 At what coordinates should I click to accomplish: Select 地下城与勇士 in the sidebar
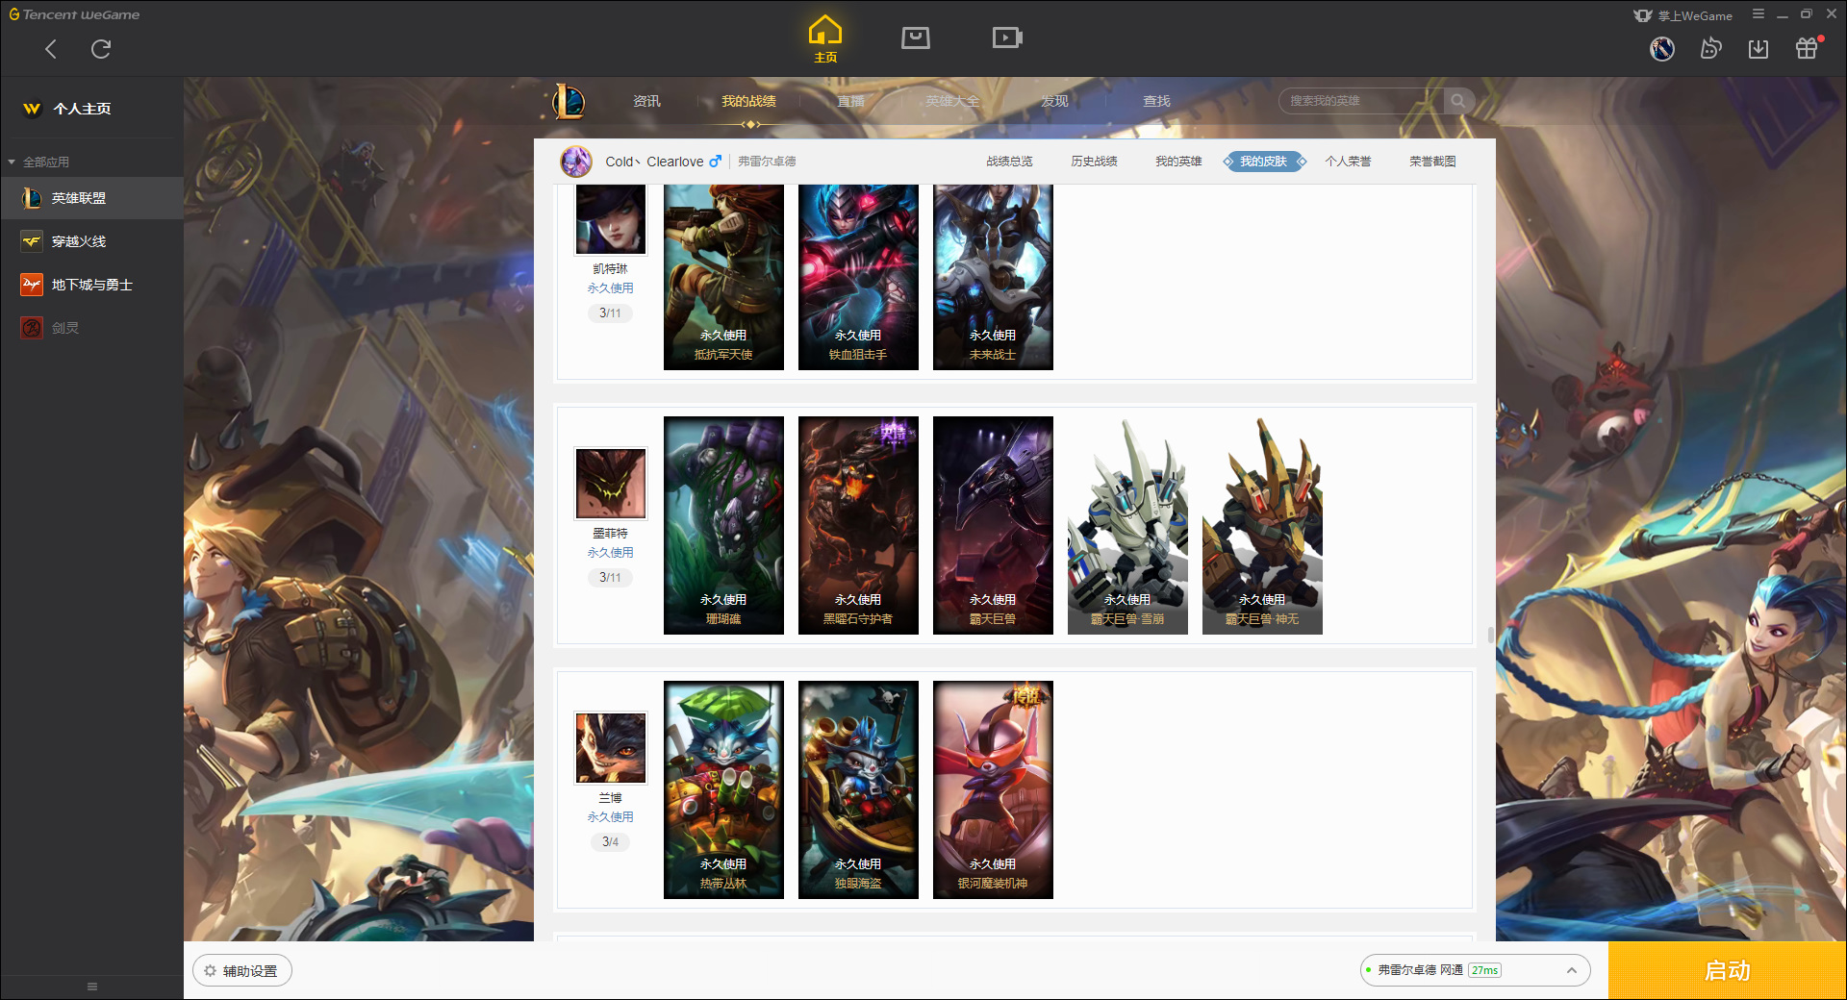(91, 285)
